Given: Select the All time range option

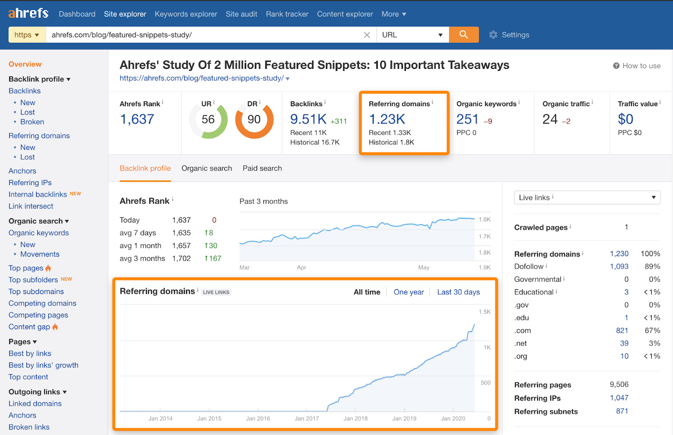Looking at the screenshot, I should [x=367, y=292].
